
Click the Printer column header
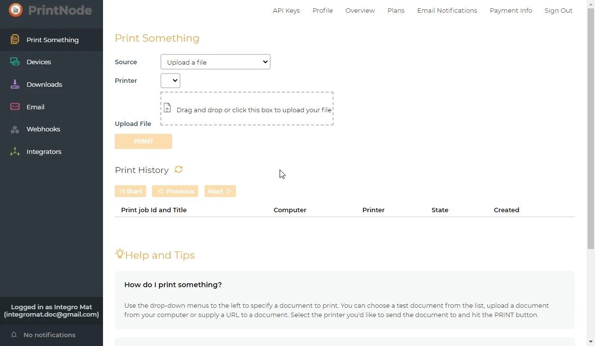point(373,210)
